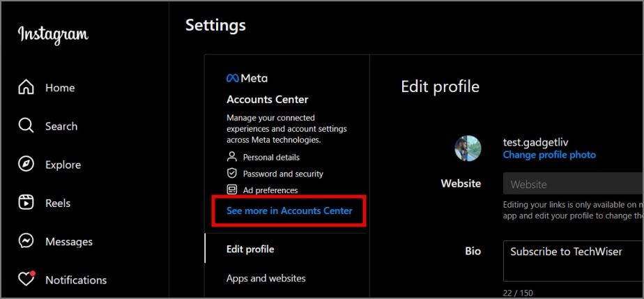Click Change profile photo link
The width and height of the screenshot is (644, 299).
pos(549,155)
